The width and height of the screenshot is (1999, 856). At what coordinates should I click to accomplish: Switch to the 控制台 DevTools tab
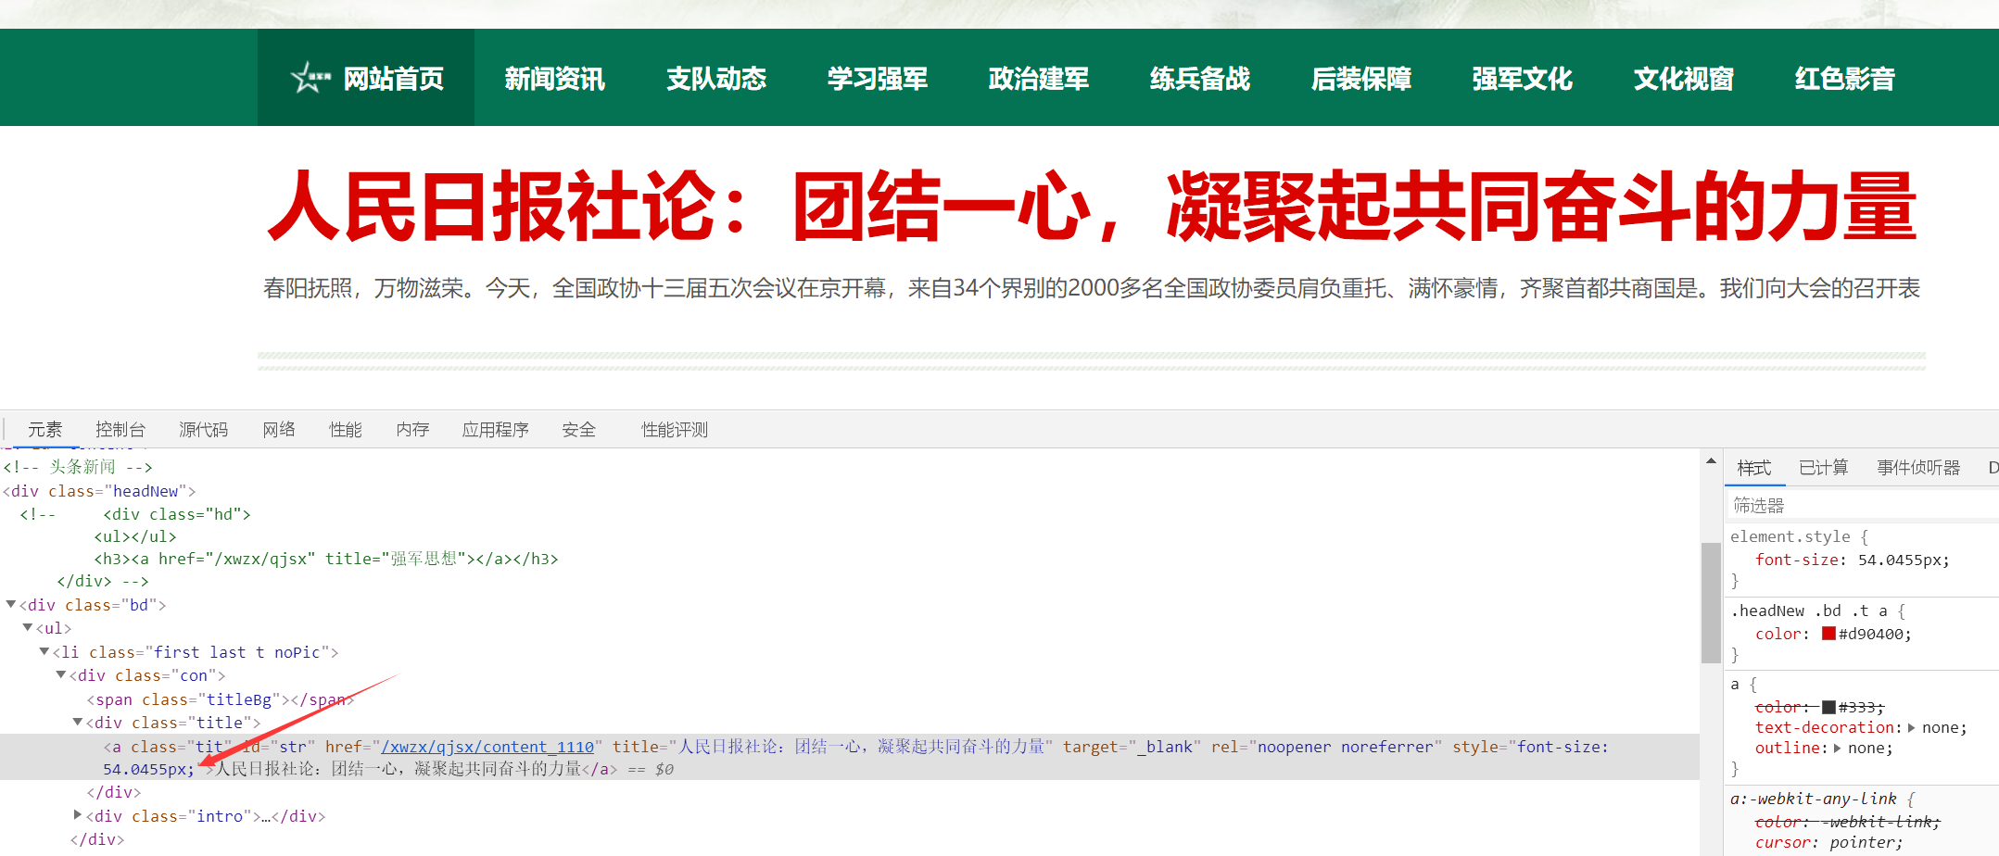pyautogui.click(x=120, y=429)
